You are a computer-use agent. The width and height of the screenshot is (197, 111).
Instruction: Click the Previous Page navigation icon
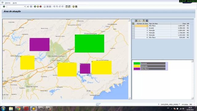(57, 6)
